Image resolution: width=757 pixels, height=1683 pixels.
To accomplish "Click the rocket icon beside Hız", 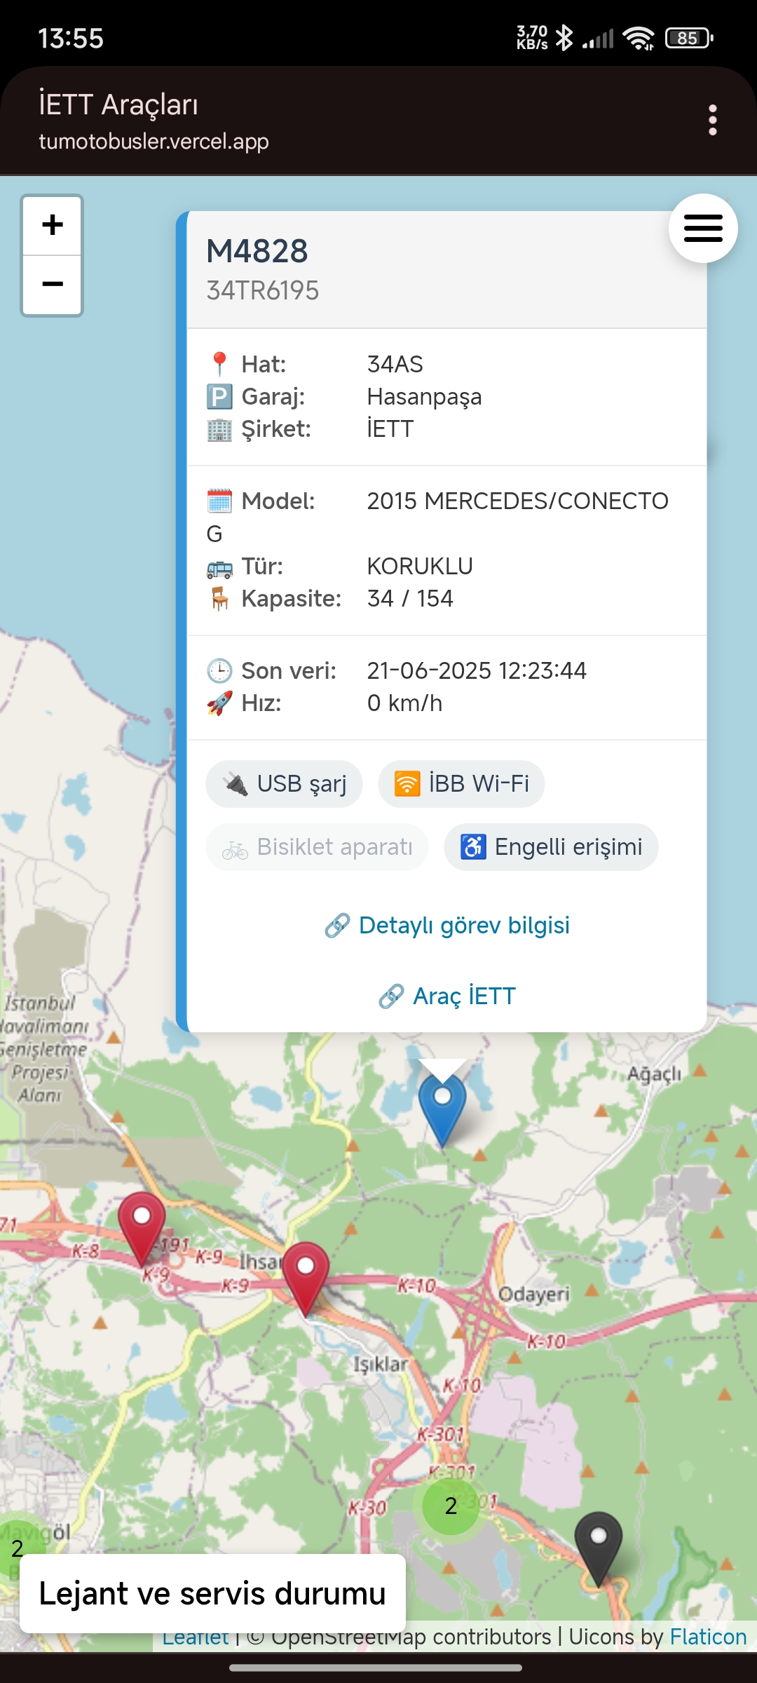I will [219, 703].
